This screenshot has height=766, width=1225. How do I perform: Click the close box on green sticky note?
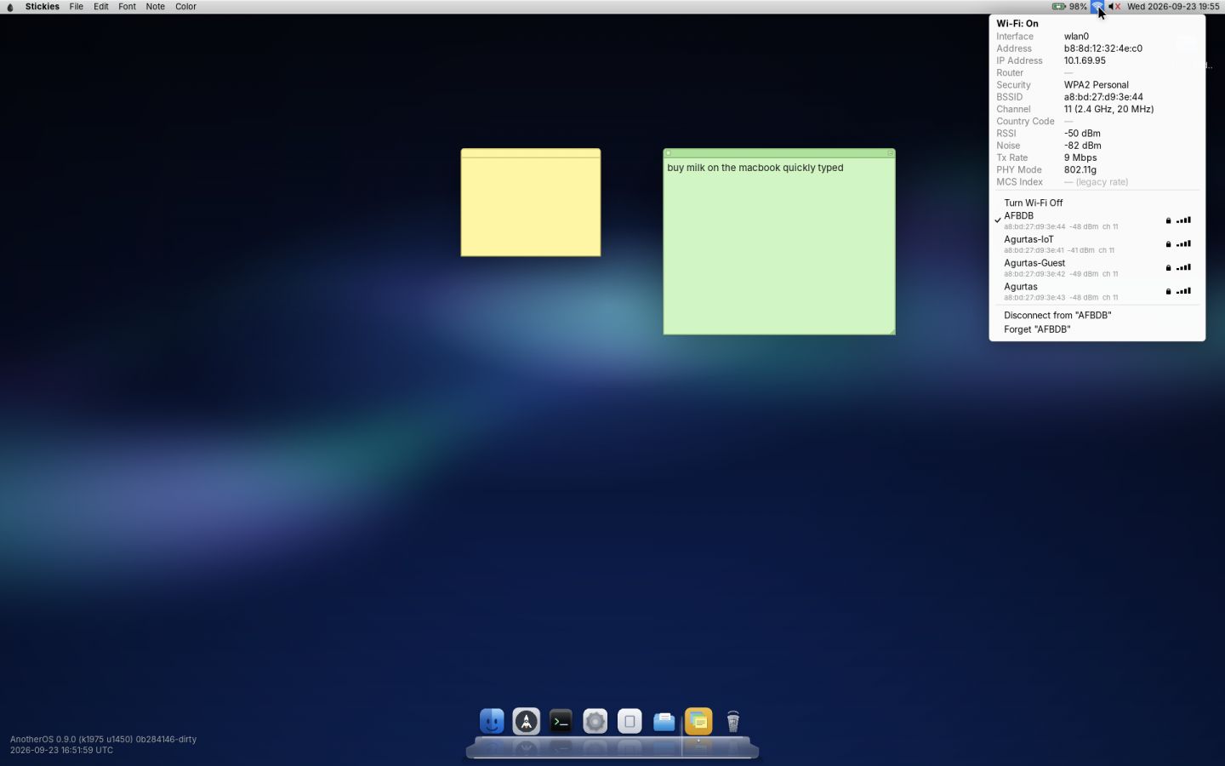(669, 153)
